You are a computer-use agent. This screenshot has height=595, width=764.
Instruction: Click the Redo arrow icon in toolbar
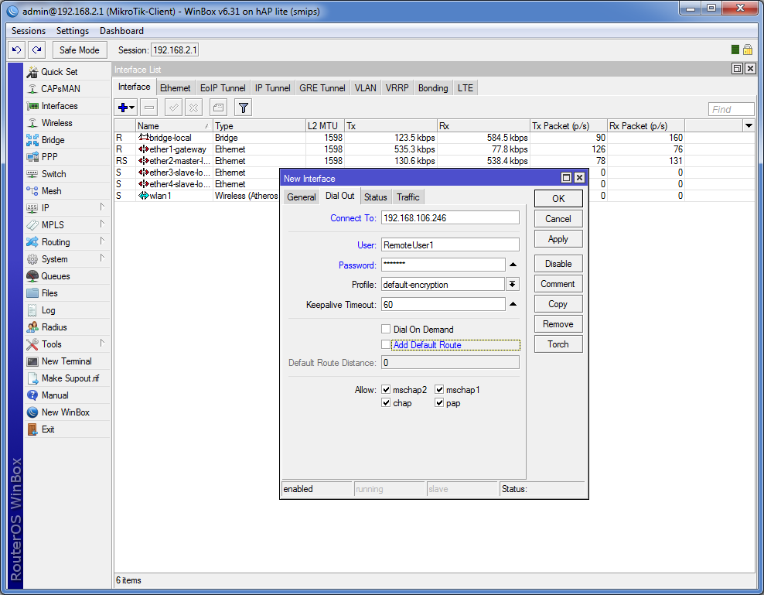click(x=36, y=50)
